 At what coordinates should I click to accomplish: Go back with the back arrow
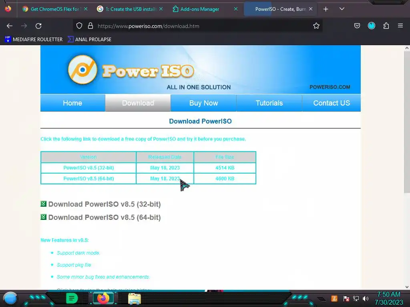[10, 26]
